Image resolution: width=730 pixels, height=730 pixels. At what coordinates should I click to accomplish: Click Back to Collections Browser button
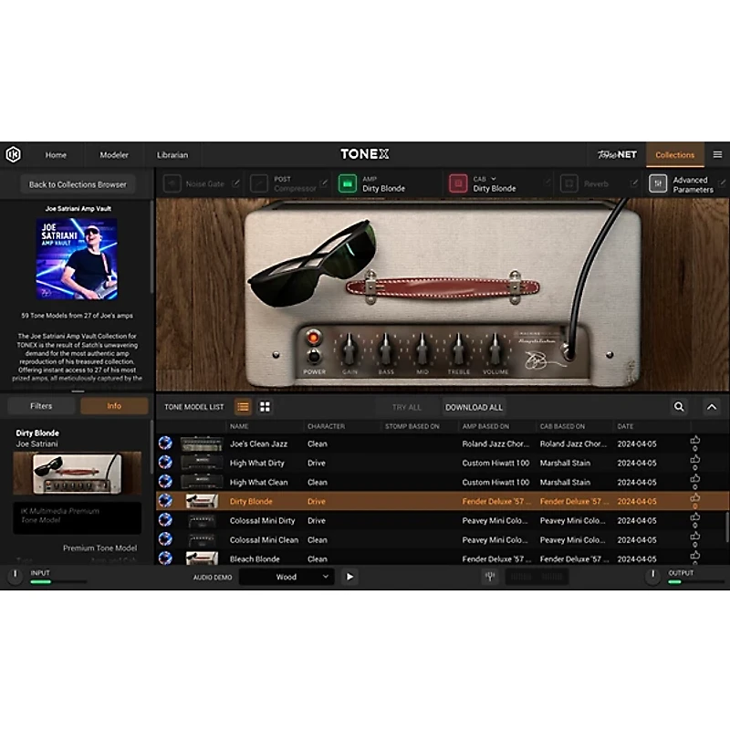click(78, 184)
